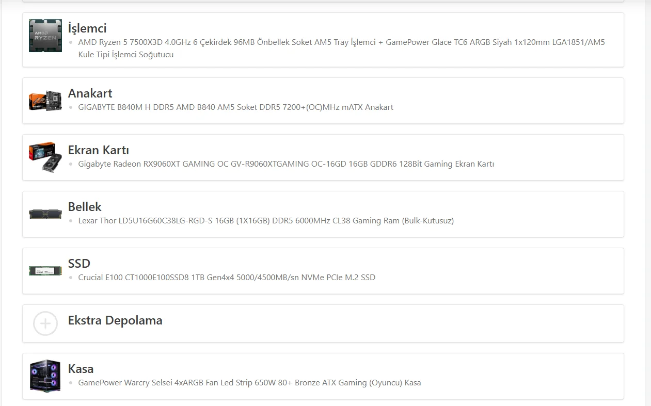Click the AMD Ryzen 5 7500X3D description
The image size is (651, 406).
pyautogui.click(x=341, y=48)
